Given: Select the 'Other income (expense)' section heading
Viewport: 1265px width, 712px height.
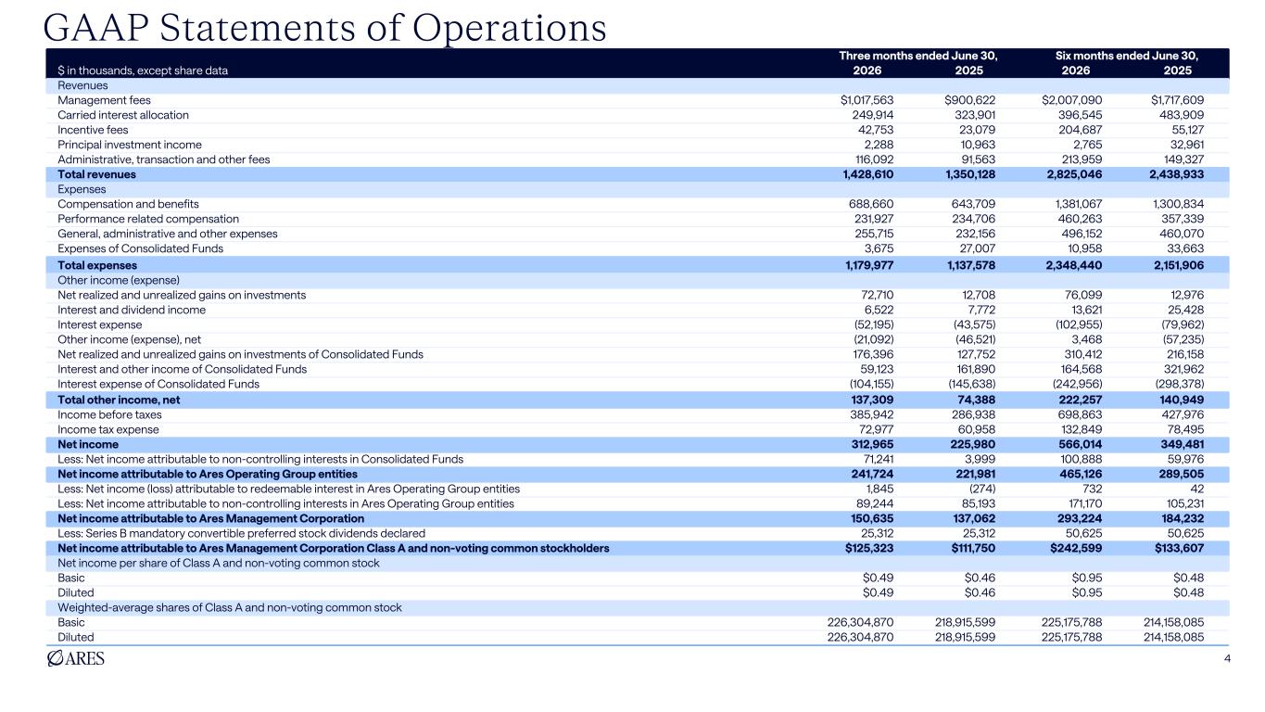Looking at the screenshot, I should point(118,280).
